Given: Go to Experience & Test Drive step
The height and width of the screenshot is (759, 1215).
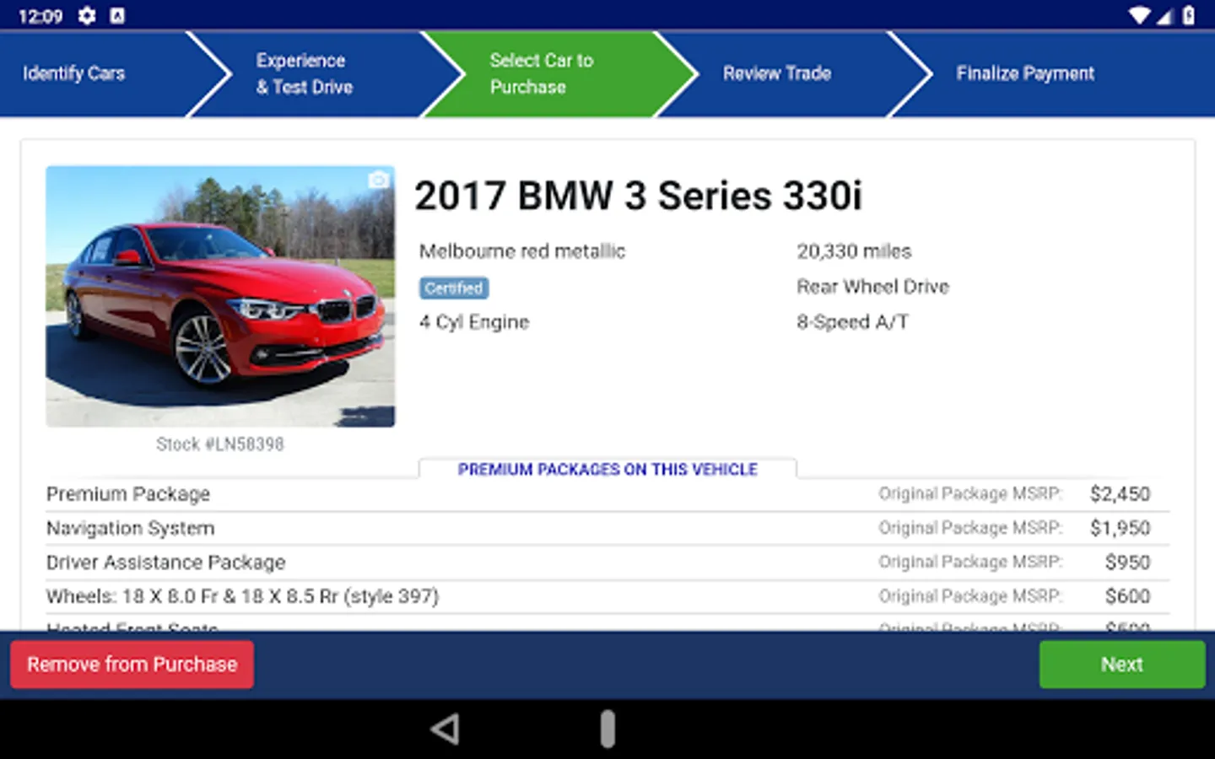Looking at the screenshot, I should (325, 74).
